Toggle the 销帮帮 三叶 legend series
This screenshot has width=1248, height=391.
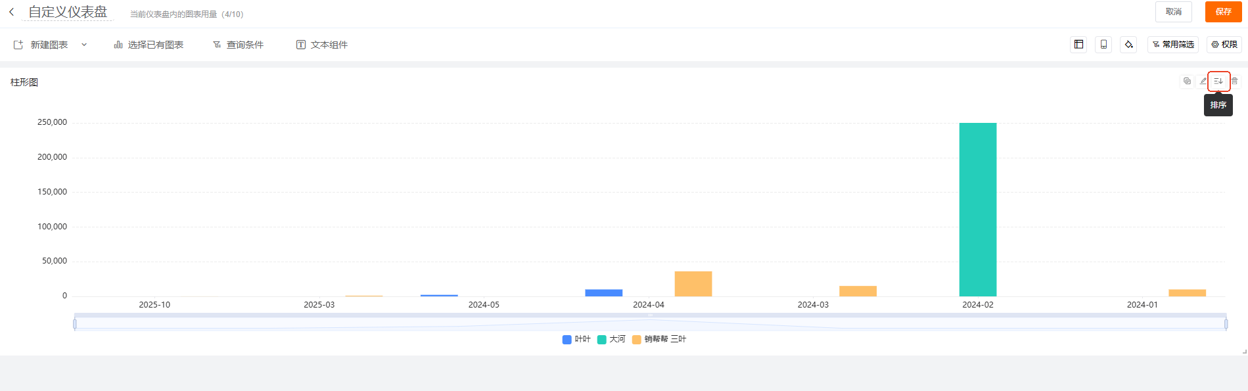[x=659, y=340]
